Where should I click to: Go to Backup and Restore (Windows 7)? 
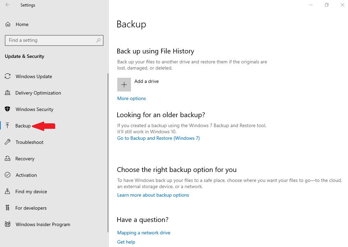[158, 138]
